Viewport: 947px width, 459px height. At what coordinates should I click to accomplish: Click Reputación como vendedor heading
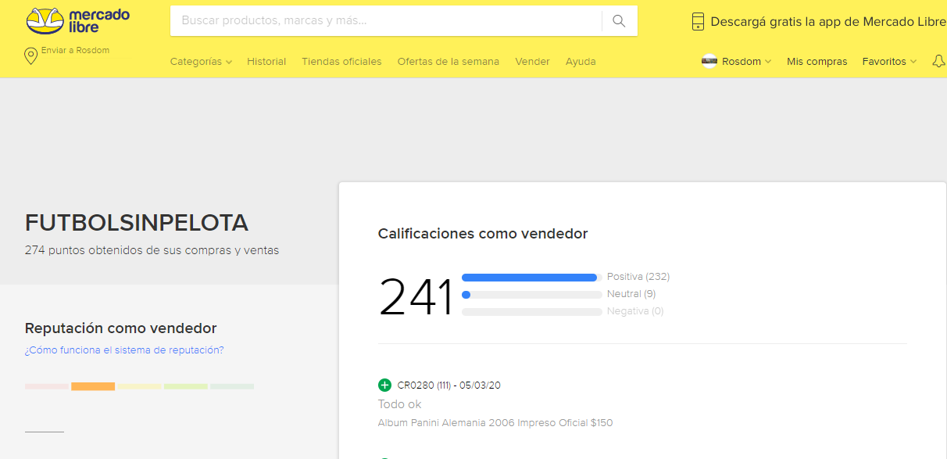pyautogui.click(x=121, y=328)
